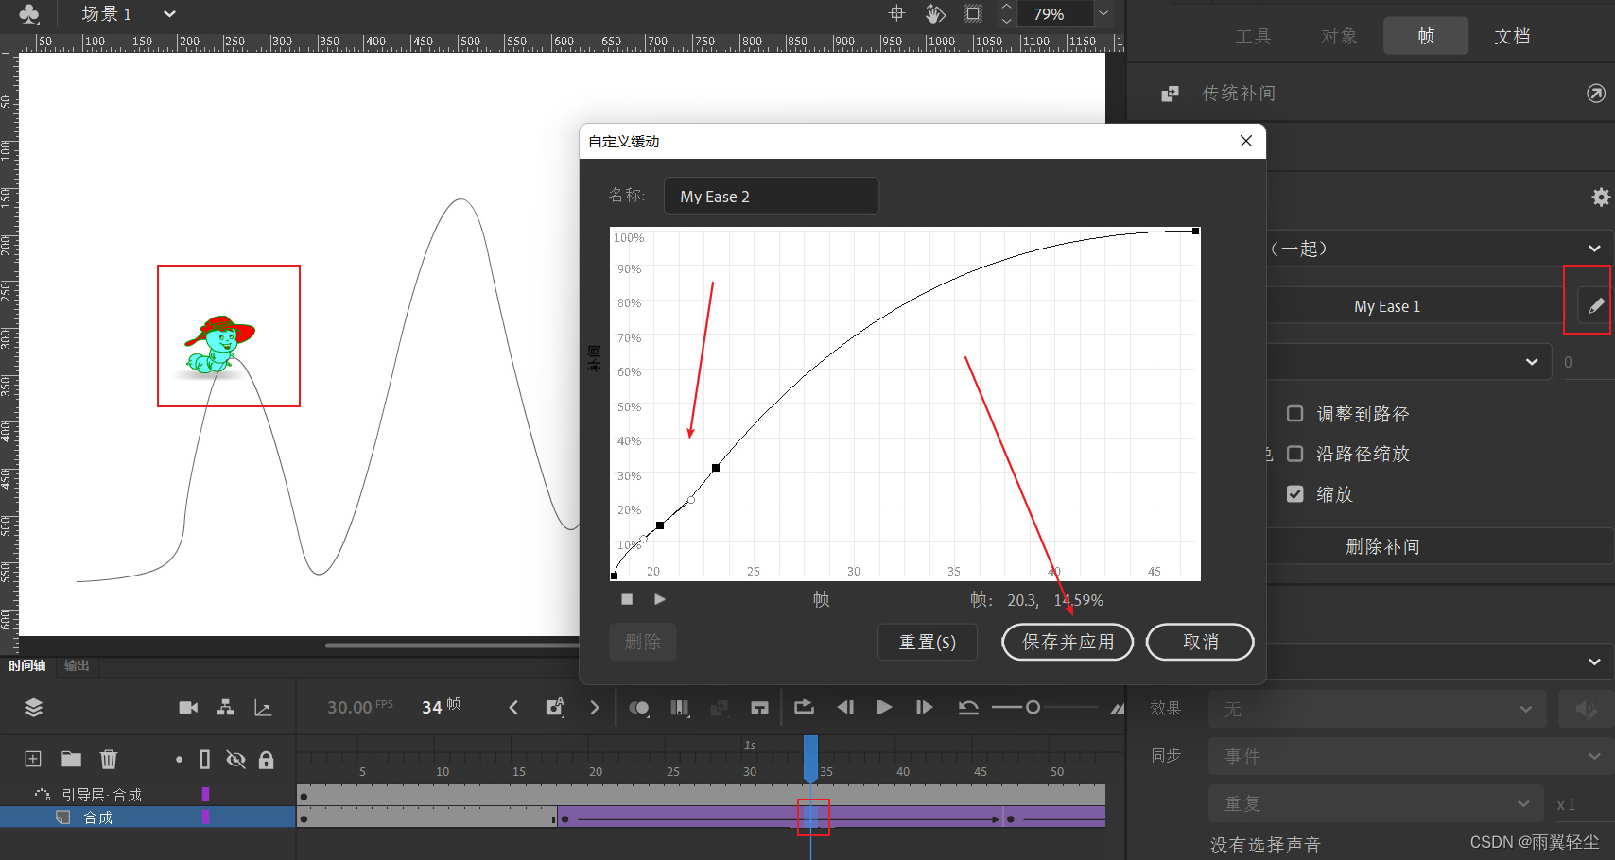Click the timeline Undo icon
The width and height of the screenshot is (1615, 860).
[x=968, y=707]
